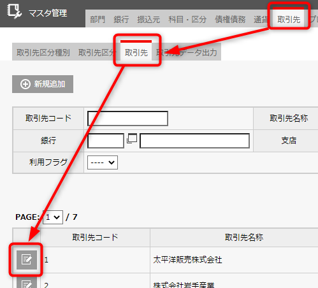This screenshot has width=318, height=288.
Task: Click the マスタ管理 wrench logo icon
Action: 14,11
